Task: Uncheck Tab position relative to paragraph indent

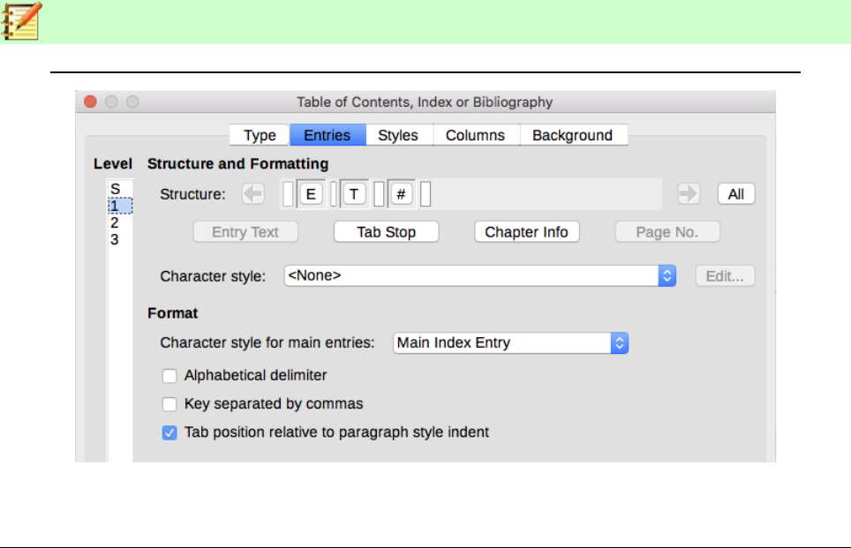Action: click(x=169, y=433)
